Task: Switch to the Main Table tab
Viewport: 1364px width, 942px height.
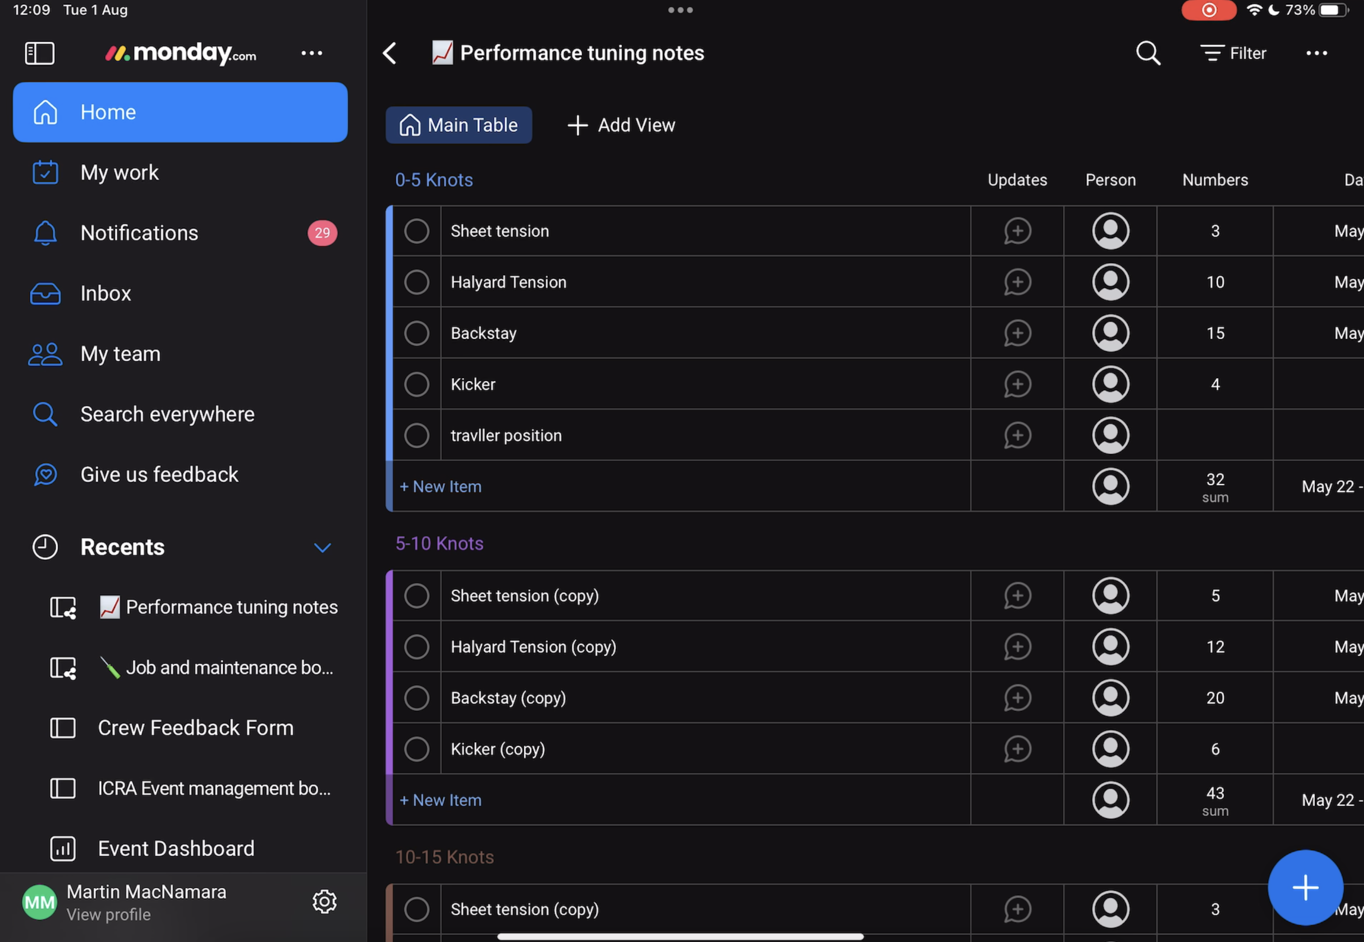Action: 459,125
